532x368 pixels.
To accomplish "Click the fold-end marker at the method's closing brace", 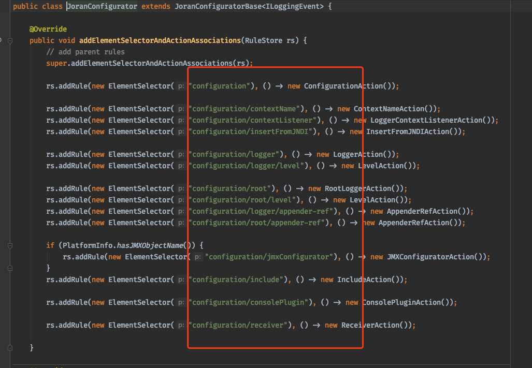I will click(x=10, y=348).
